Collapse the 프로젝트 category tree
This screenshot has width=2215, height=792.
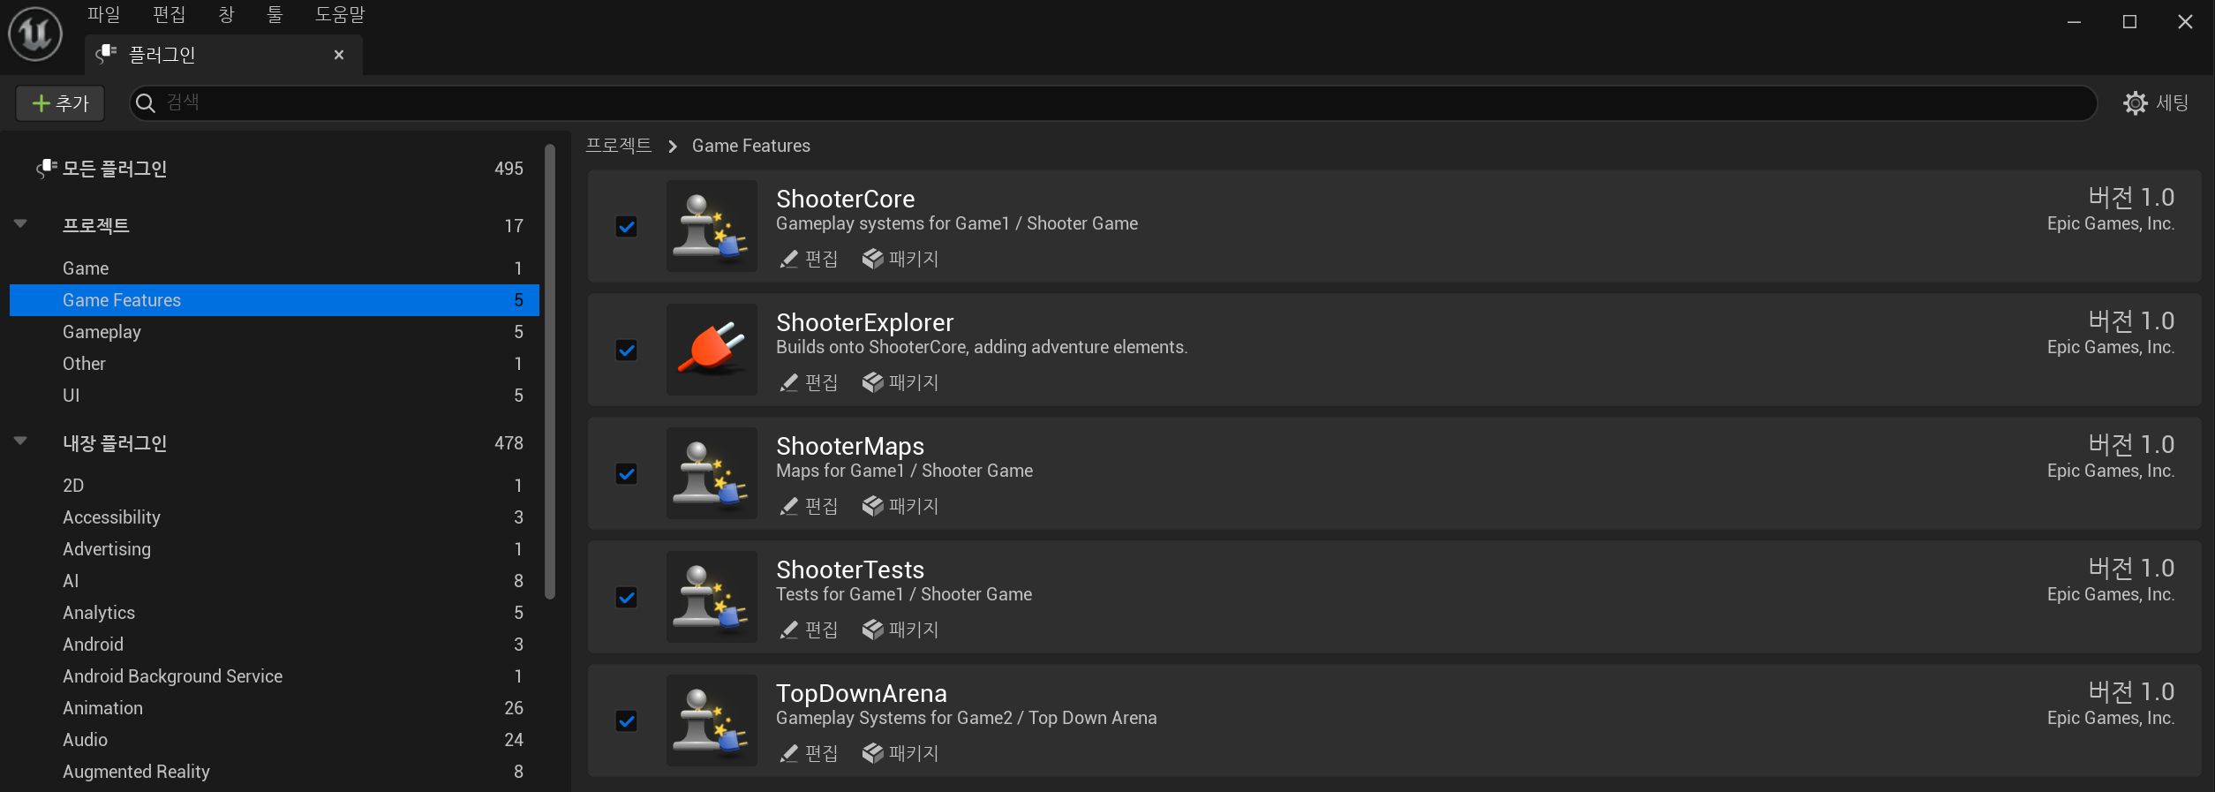[20, 224]
